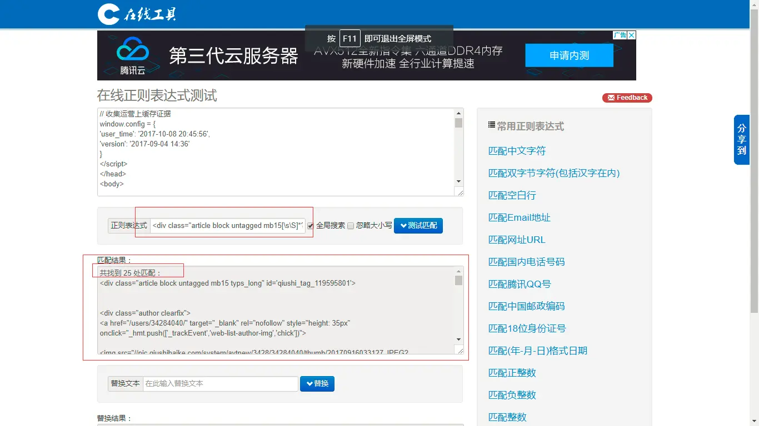Click inside the source text area

tap(276, 152)
